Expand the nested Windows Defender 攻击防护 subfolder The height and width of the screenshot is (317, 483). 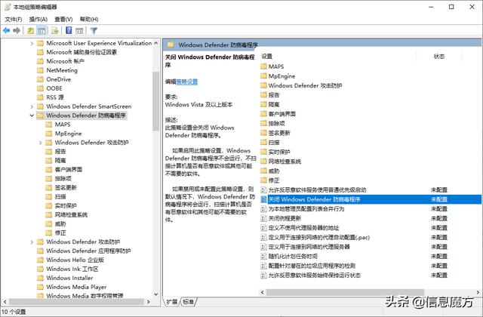tap(40, 143)
